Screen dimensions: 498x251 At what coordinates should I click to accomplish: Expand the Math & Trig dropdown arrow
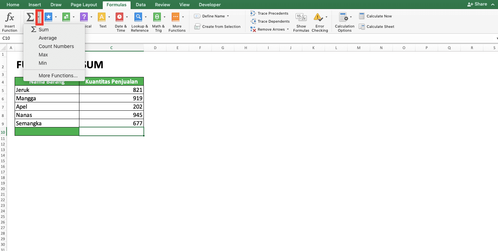pyautogui.click(x=165, y=17)
